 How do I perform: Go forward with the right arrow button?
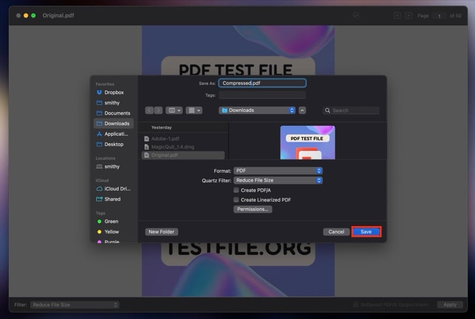coord(158,110)
